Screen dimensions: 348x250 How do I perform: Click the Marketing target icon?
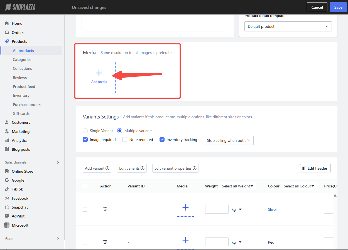[7, 132]
